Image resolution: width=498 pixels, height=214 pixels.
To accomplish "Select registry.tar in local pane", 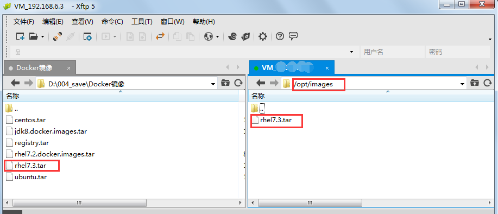I will [27, 143].
